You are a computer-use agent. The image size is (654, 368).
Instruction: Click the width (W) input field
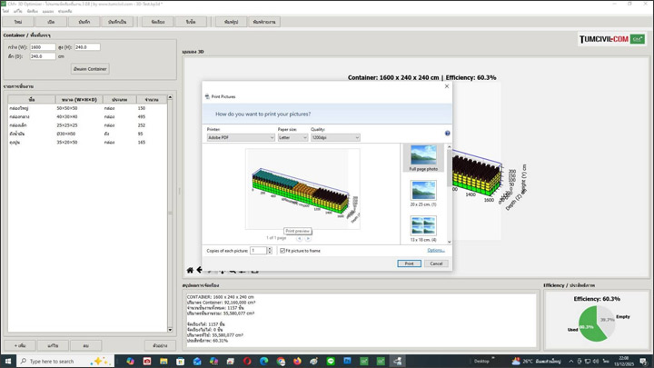43,47
